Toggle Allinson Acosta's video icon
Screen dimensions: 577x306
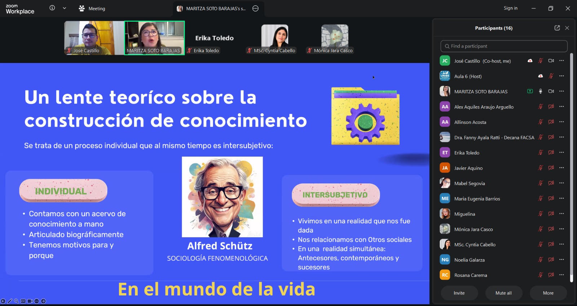point(551,122)
